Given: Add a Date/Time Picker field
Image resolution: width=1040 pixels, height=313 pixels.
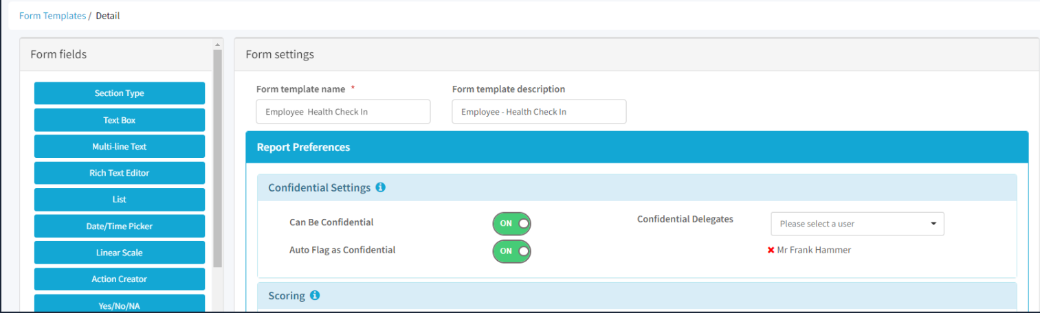Looking at the screenshot, I should click(120, 226).
